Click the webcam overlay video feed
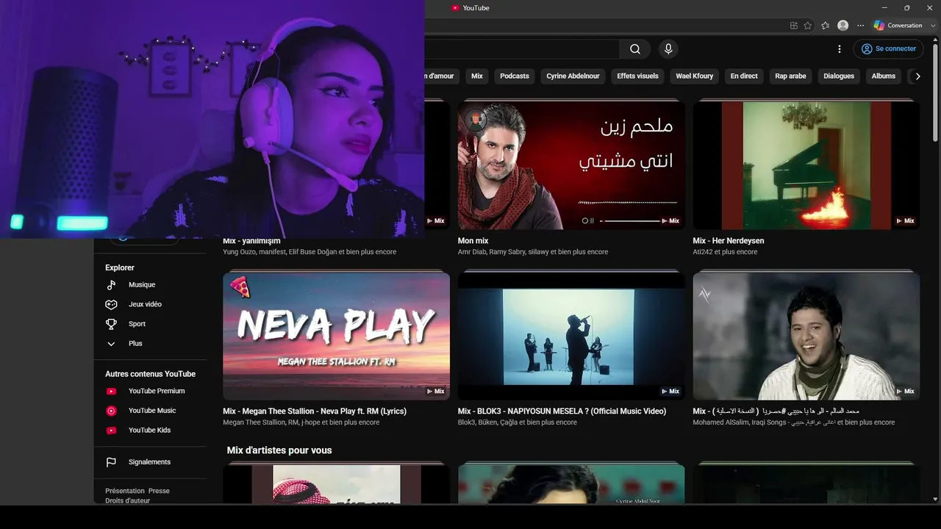The height and width of the screenshot is (529, 941). point(212,119)
